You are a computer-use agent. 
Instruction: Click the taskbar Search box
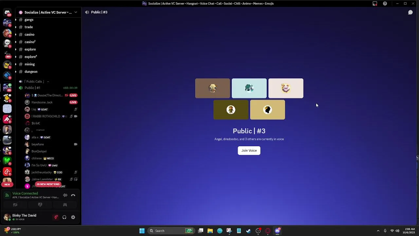click(171, 231)
